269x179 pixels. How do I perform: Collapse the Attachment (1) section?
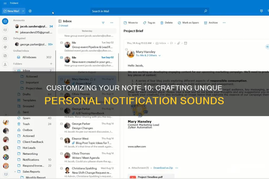pyautogui.click(x=129, y=168)
